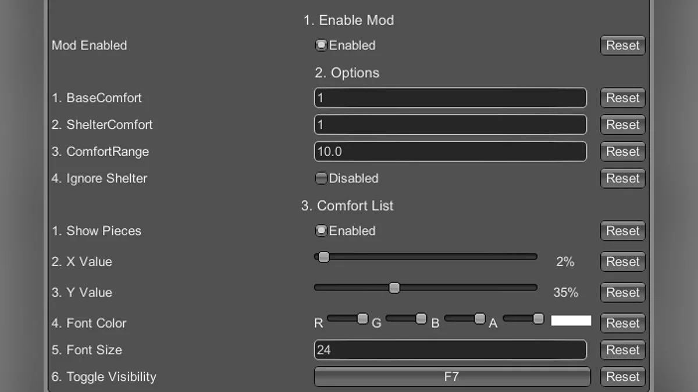Click the F7 Toggle Visibility keybind button
This screenshot has width=698, height=392.
coord(452,377)
